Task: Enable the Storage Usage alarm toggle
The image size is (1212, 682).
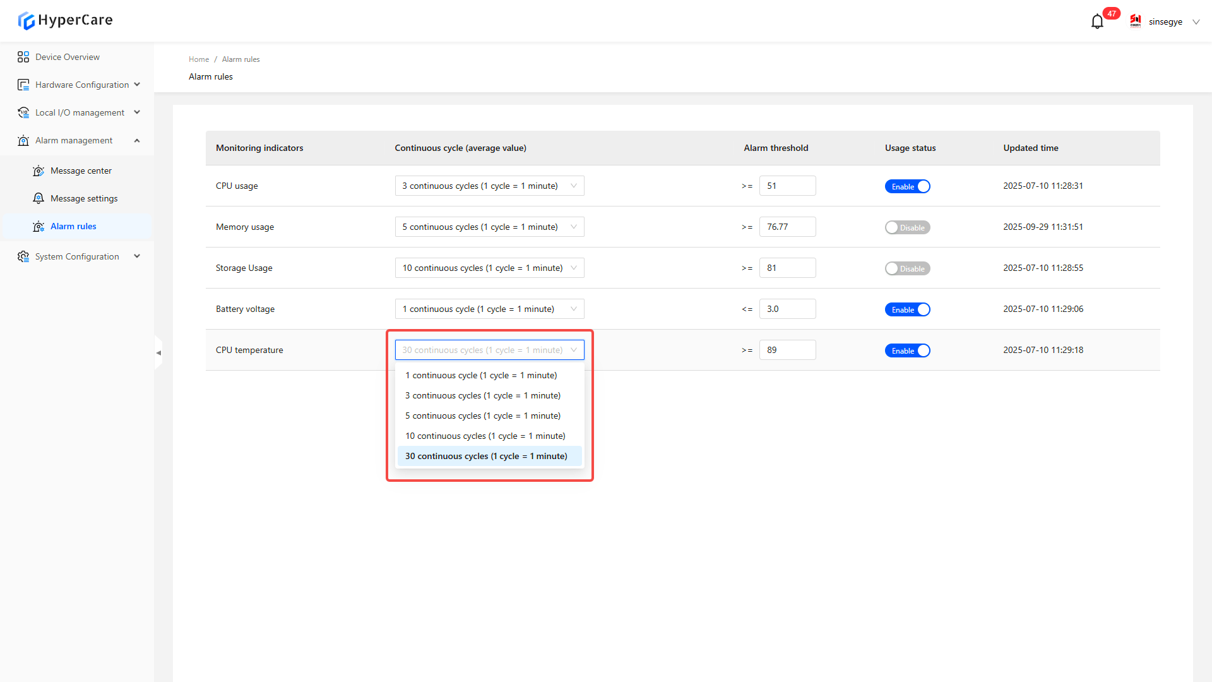Action: point(907,268)
